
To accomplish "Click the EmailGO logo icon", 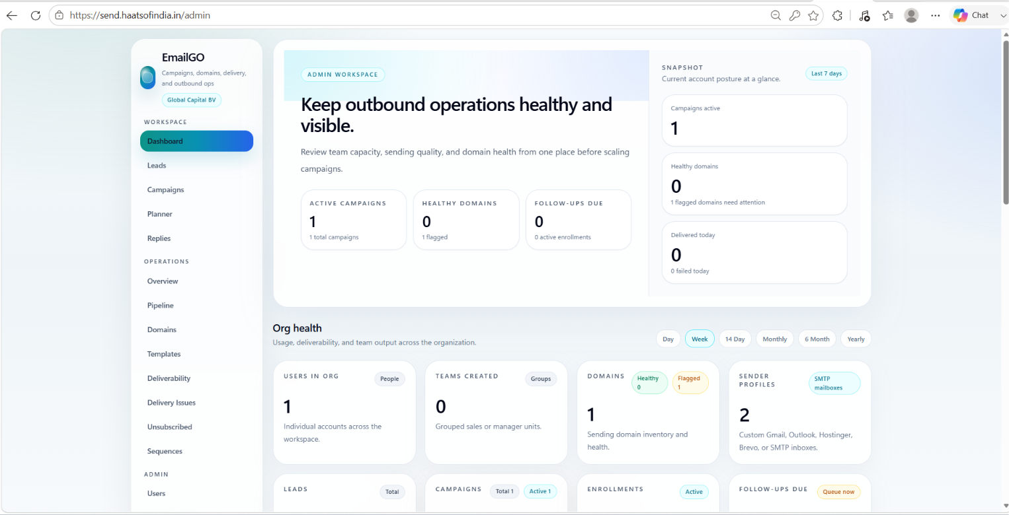I will tap(147, 77).
